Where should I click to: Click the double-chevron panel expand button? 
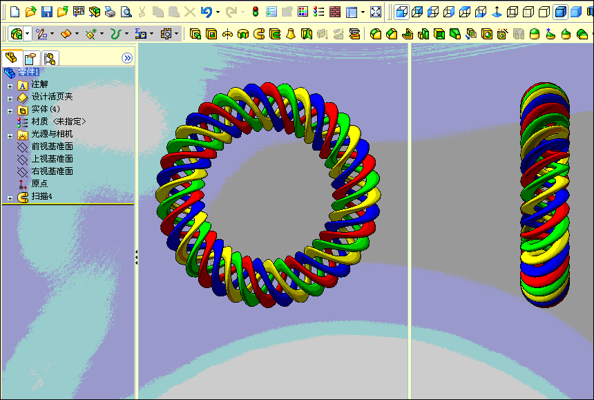coord(127,58)
